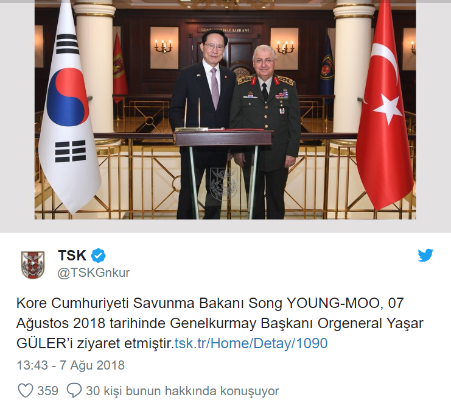Click the blue verified badge next to TSK
This screenshot has height=408, width=451.
99,256
